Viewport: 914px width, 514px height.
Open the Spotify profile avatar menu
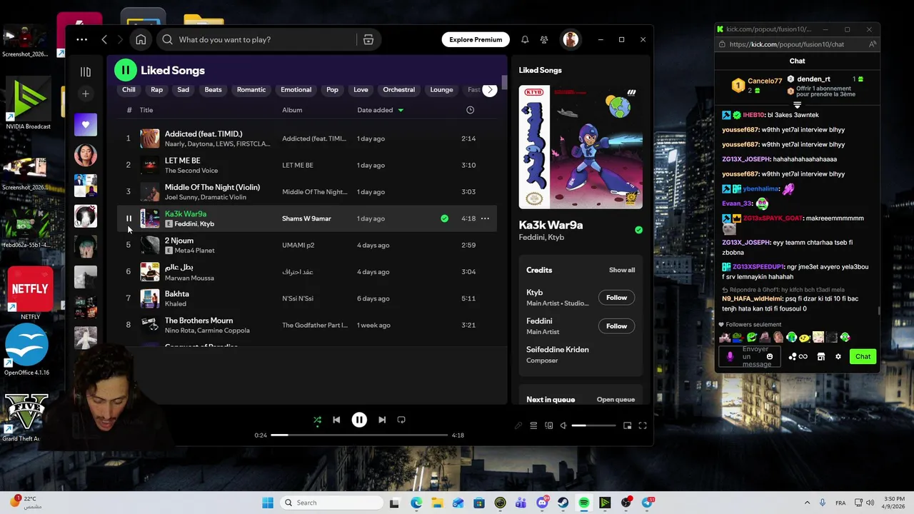coord(571,40)
